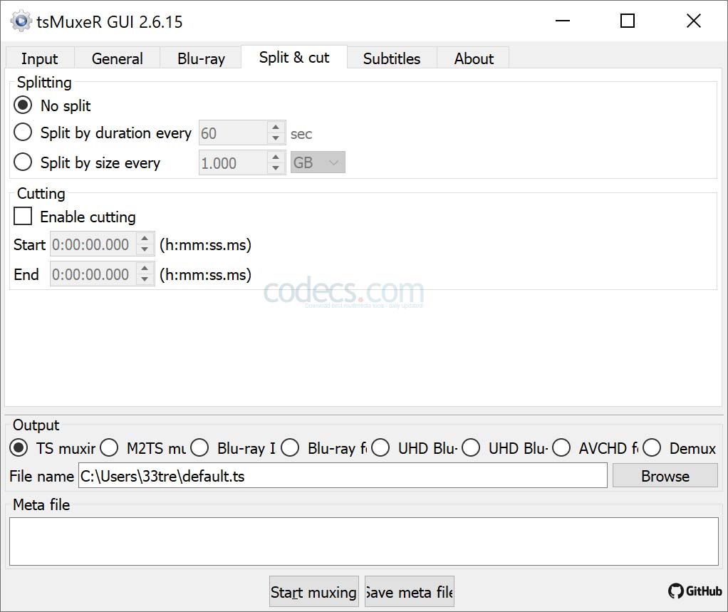Switch to the General tab
Viewport: 728px width, 612px height.
(117, 58)
